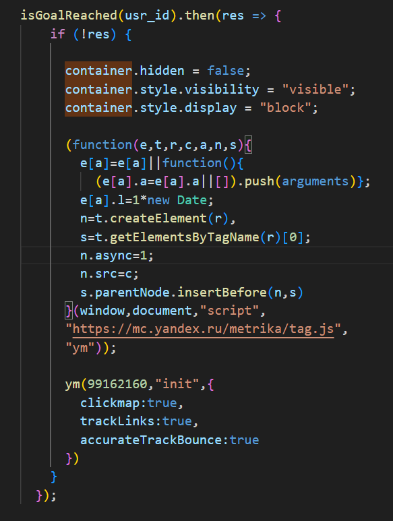Click "container" in the hidden line

(98, 71)
